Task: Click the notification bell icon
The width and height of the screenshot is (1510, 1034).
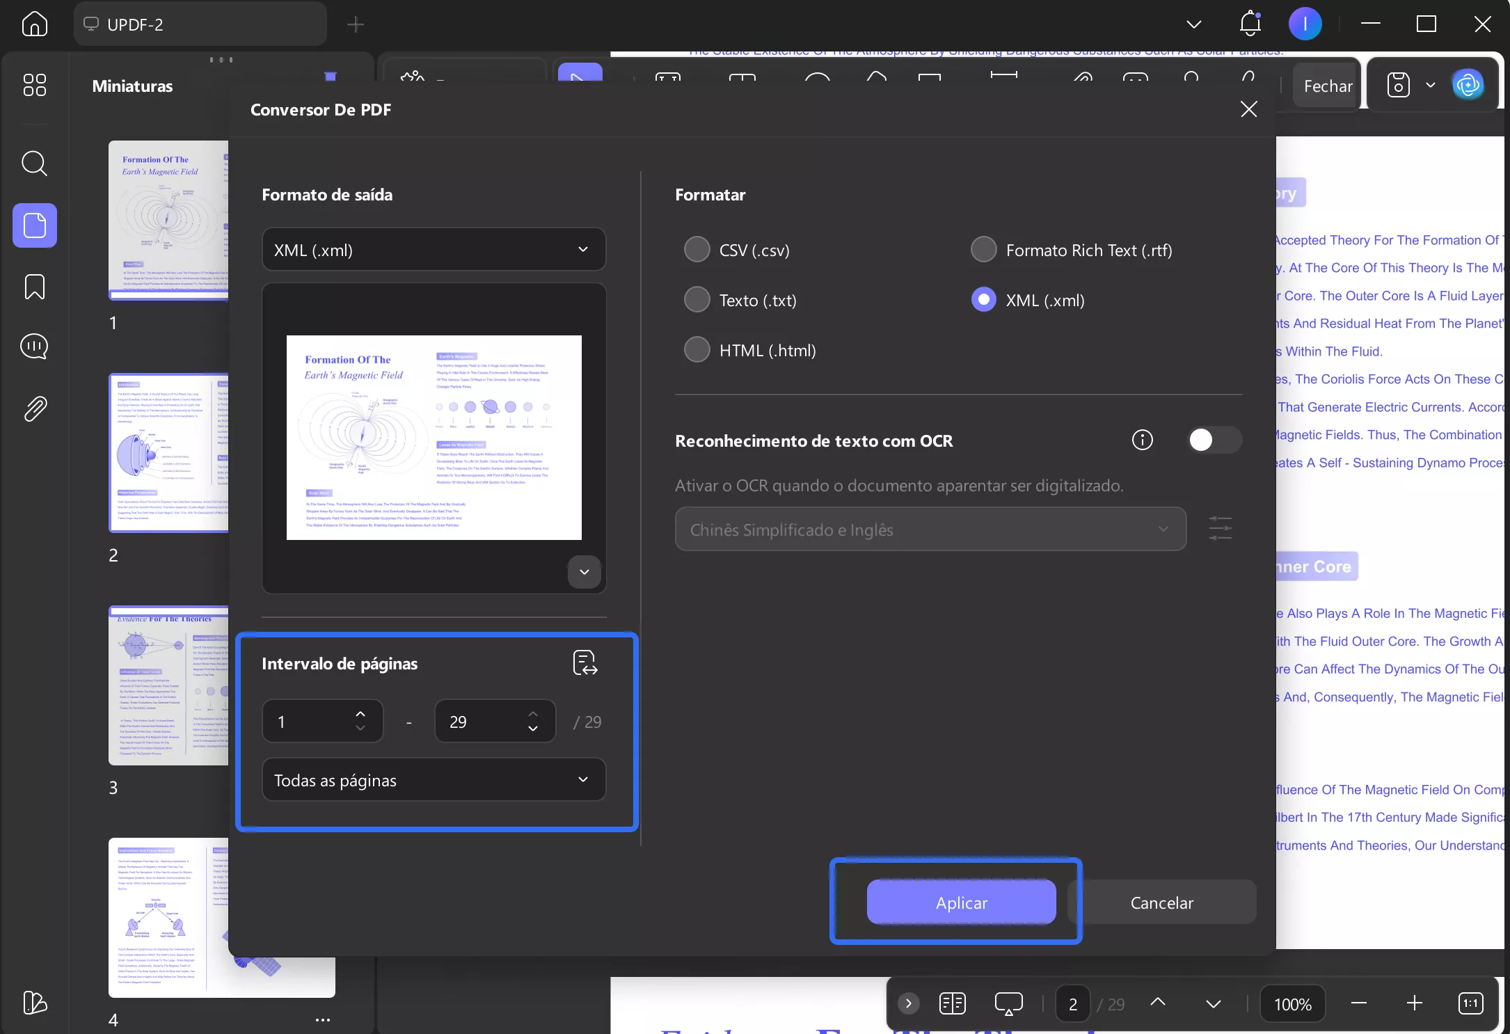Action: (1250, 24)
